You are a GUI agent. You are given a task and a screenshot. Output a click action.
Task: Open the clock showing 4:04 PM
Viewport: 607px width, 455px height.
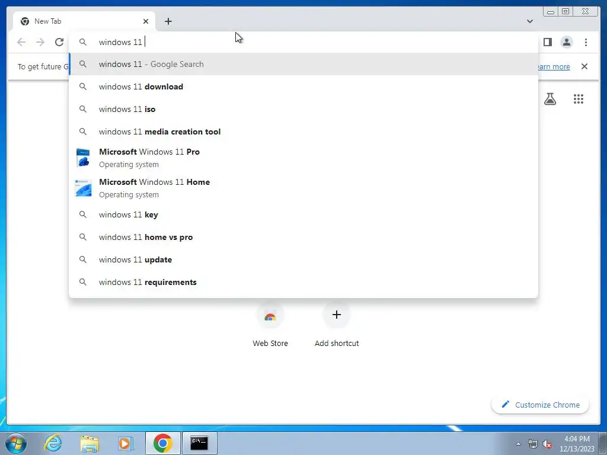tap(577, 444)
